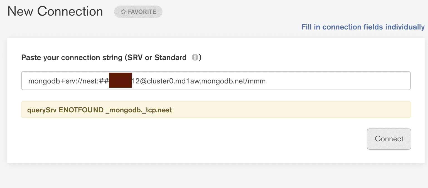Image resolution: width=428 pixels, height=188 pixels.
Task: Click the star icon in the Favorite button
Action: [x=123, y=12]
